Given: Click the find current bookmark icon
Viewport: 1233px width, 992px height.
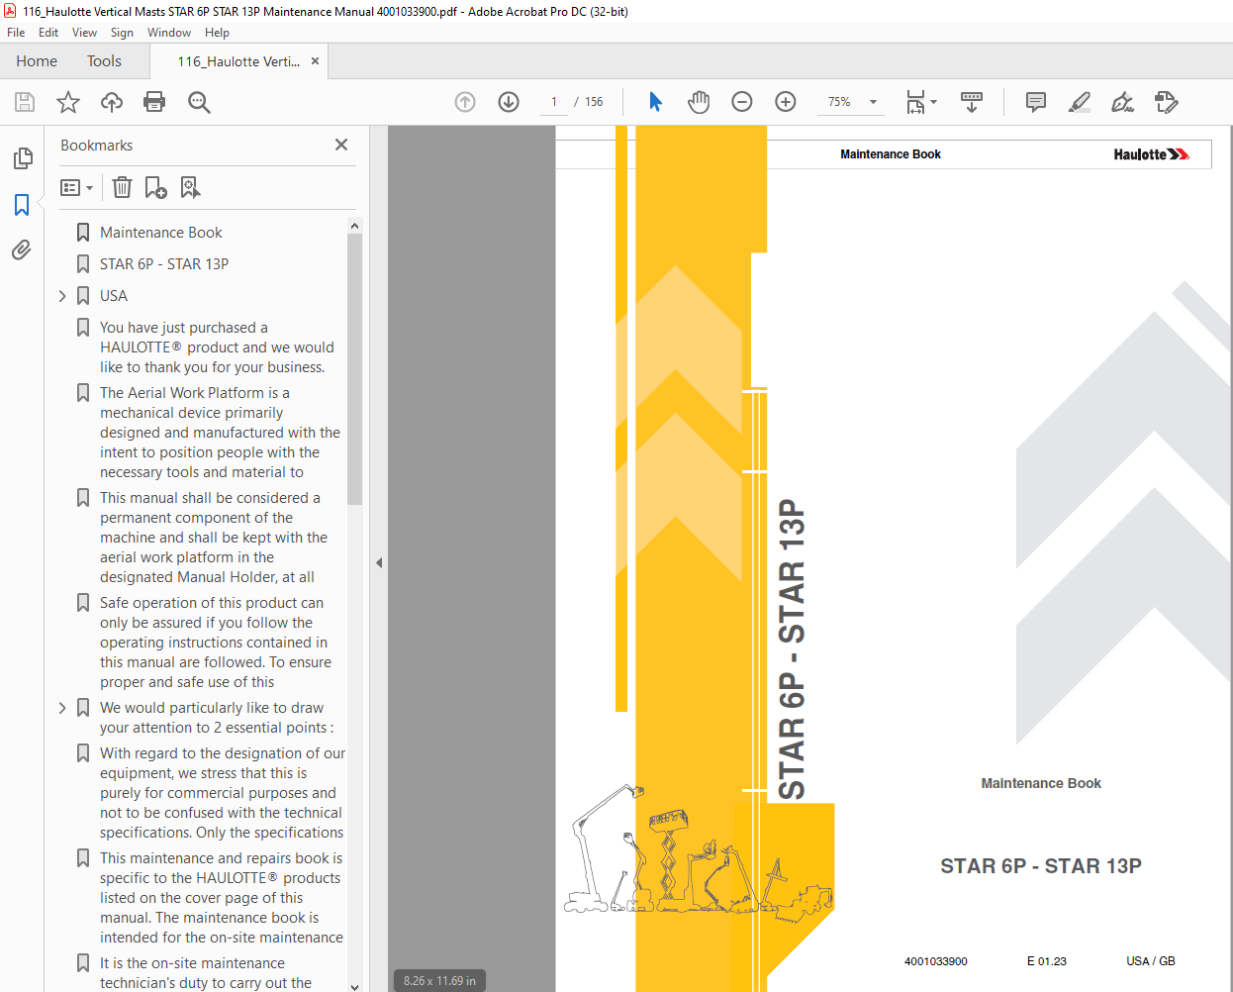Looking at the screenshot, I should coord(190,187).
